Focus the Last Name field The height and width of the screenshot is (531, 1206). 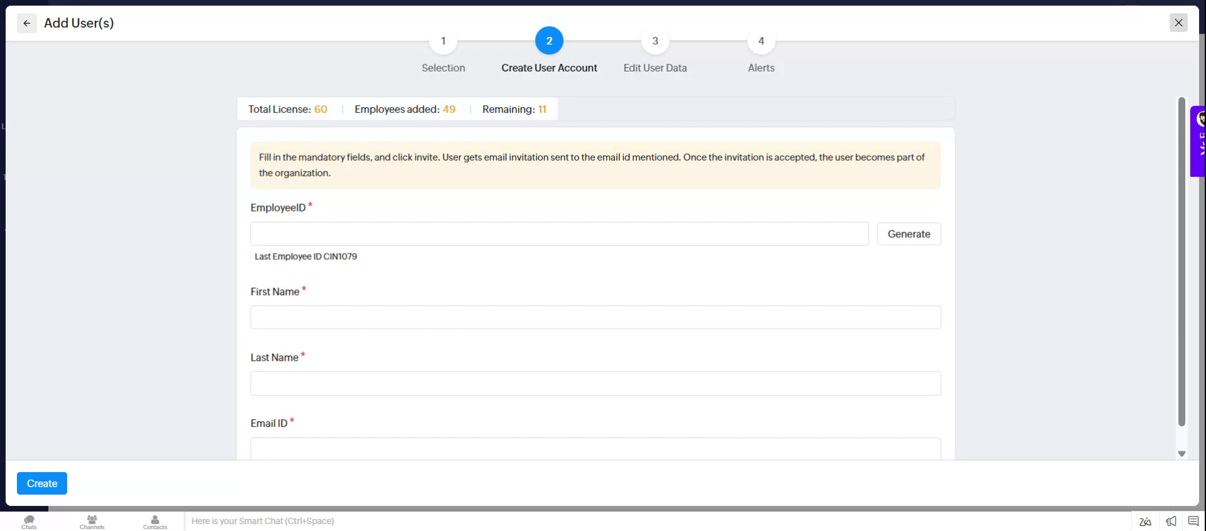(x=595, y=383)
